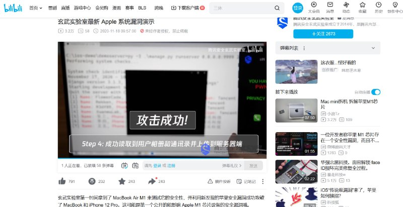Toggle the danmaku display switch icon
The image size is (403, 207).
click(124, 166)
